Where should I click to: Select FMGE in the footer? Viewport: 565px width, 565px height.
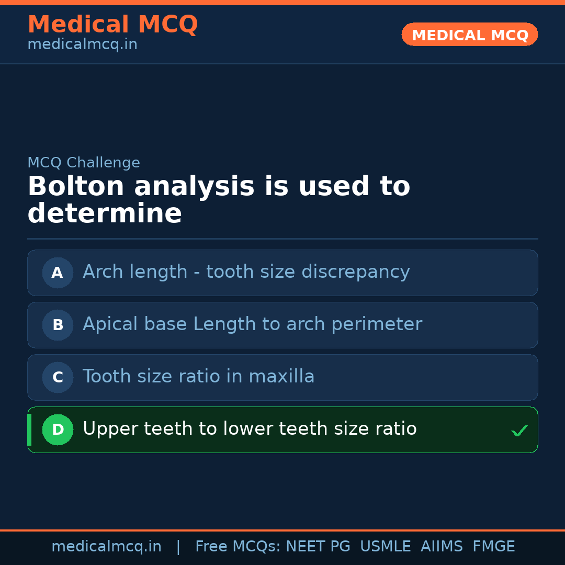tap(493, 547)
